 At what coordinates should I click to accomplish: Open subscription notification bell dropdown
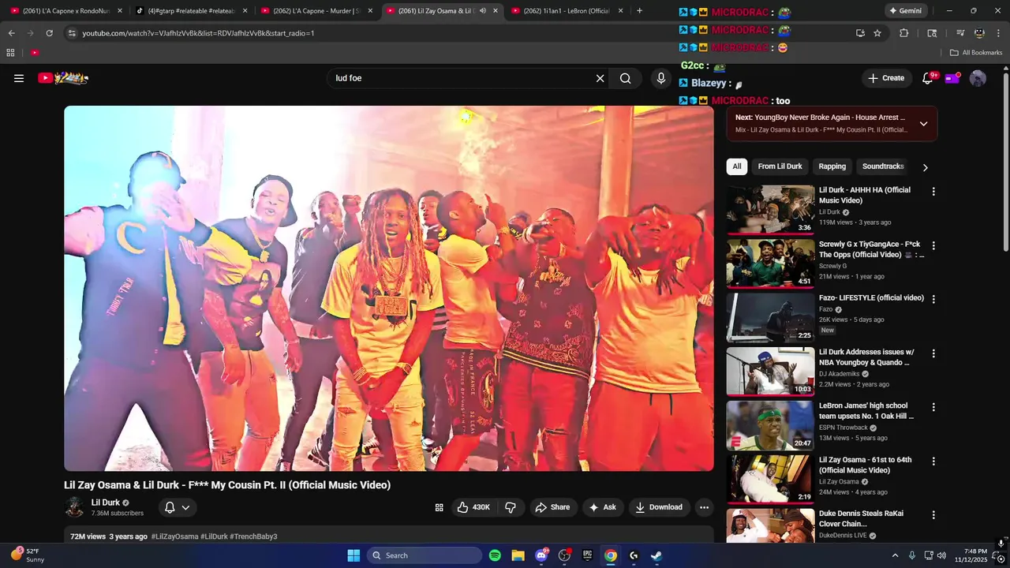177,507
